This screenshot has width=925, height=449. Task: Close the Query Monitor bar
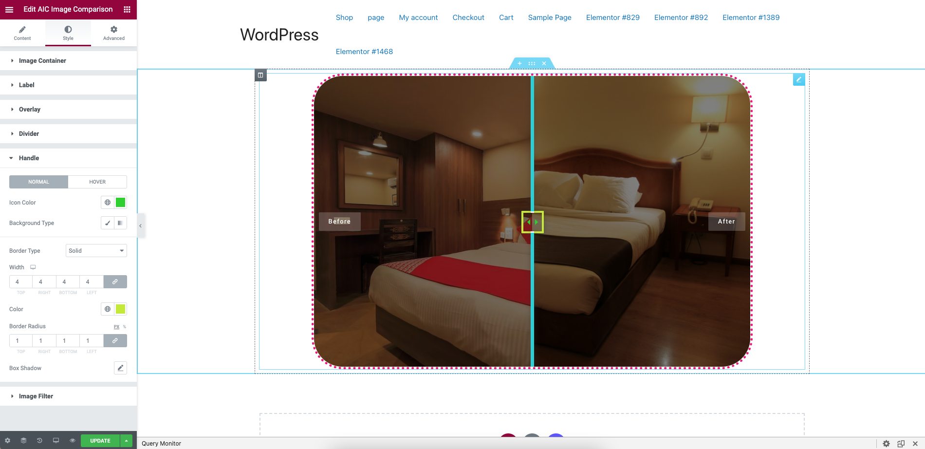[x=915, y=444]
